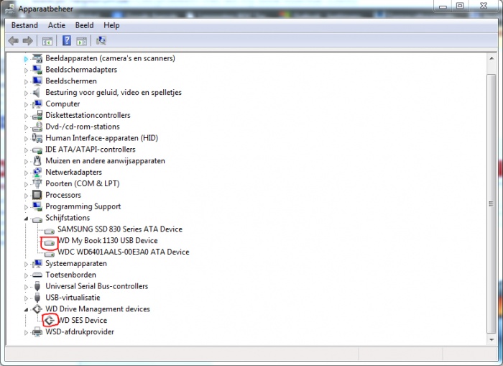This screenshot has width=503, height=366.
Task: Select the WSD-afdrukprovider label
Action: pos(80,332)
